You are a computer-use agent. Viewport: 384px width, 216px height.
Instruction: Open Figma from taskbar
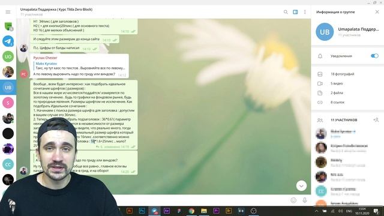[179, 211]
